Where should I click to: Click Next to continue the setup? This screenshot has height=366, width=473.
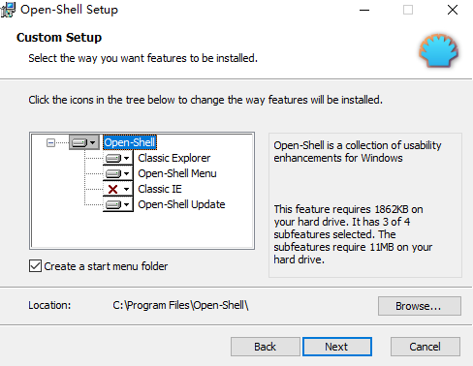click(337, 347)
